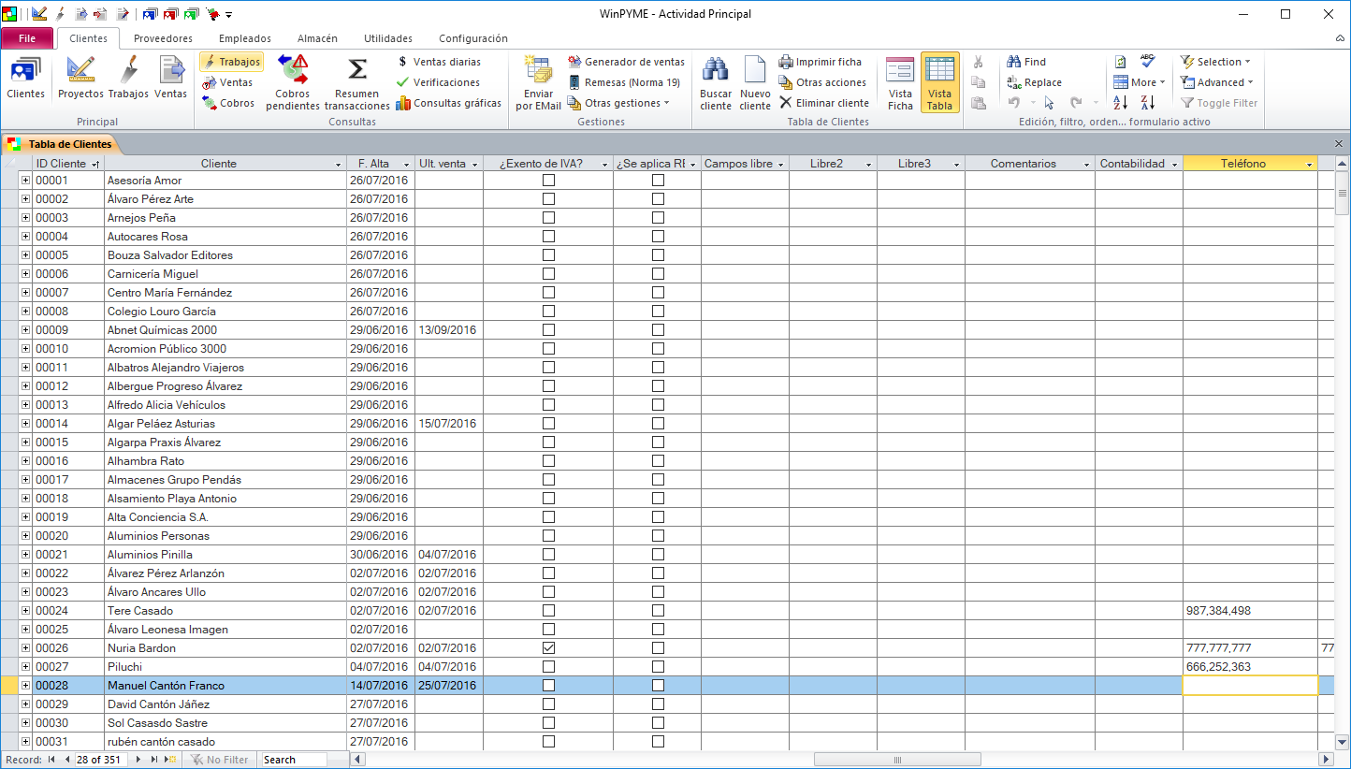Check Exento de IVA for Asesoría Amor
The width and height of the screenshot is (1351, 769).
548,181
